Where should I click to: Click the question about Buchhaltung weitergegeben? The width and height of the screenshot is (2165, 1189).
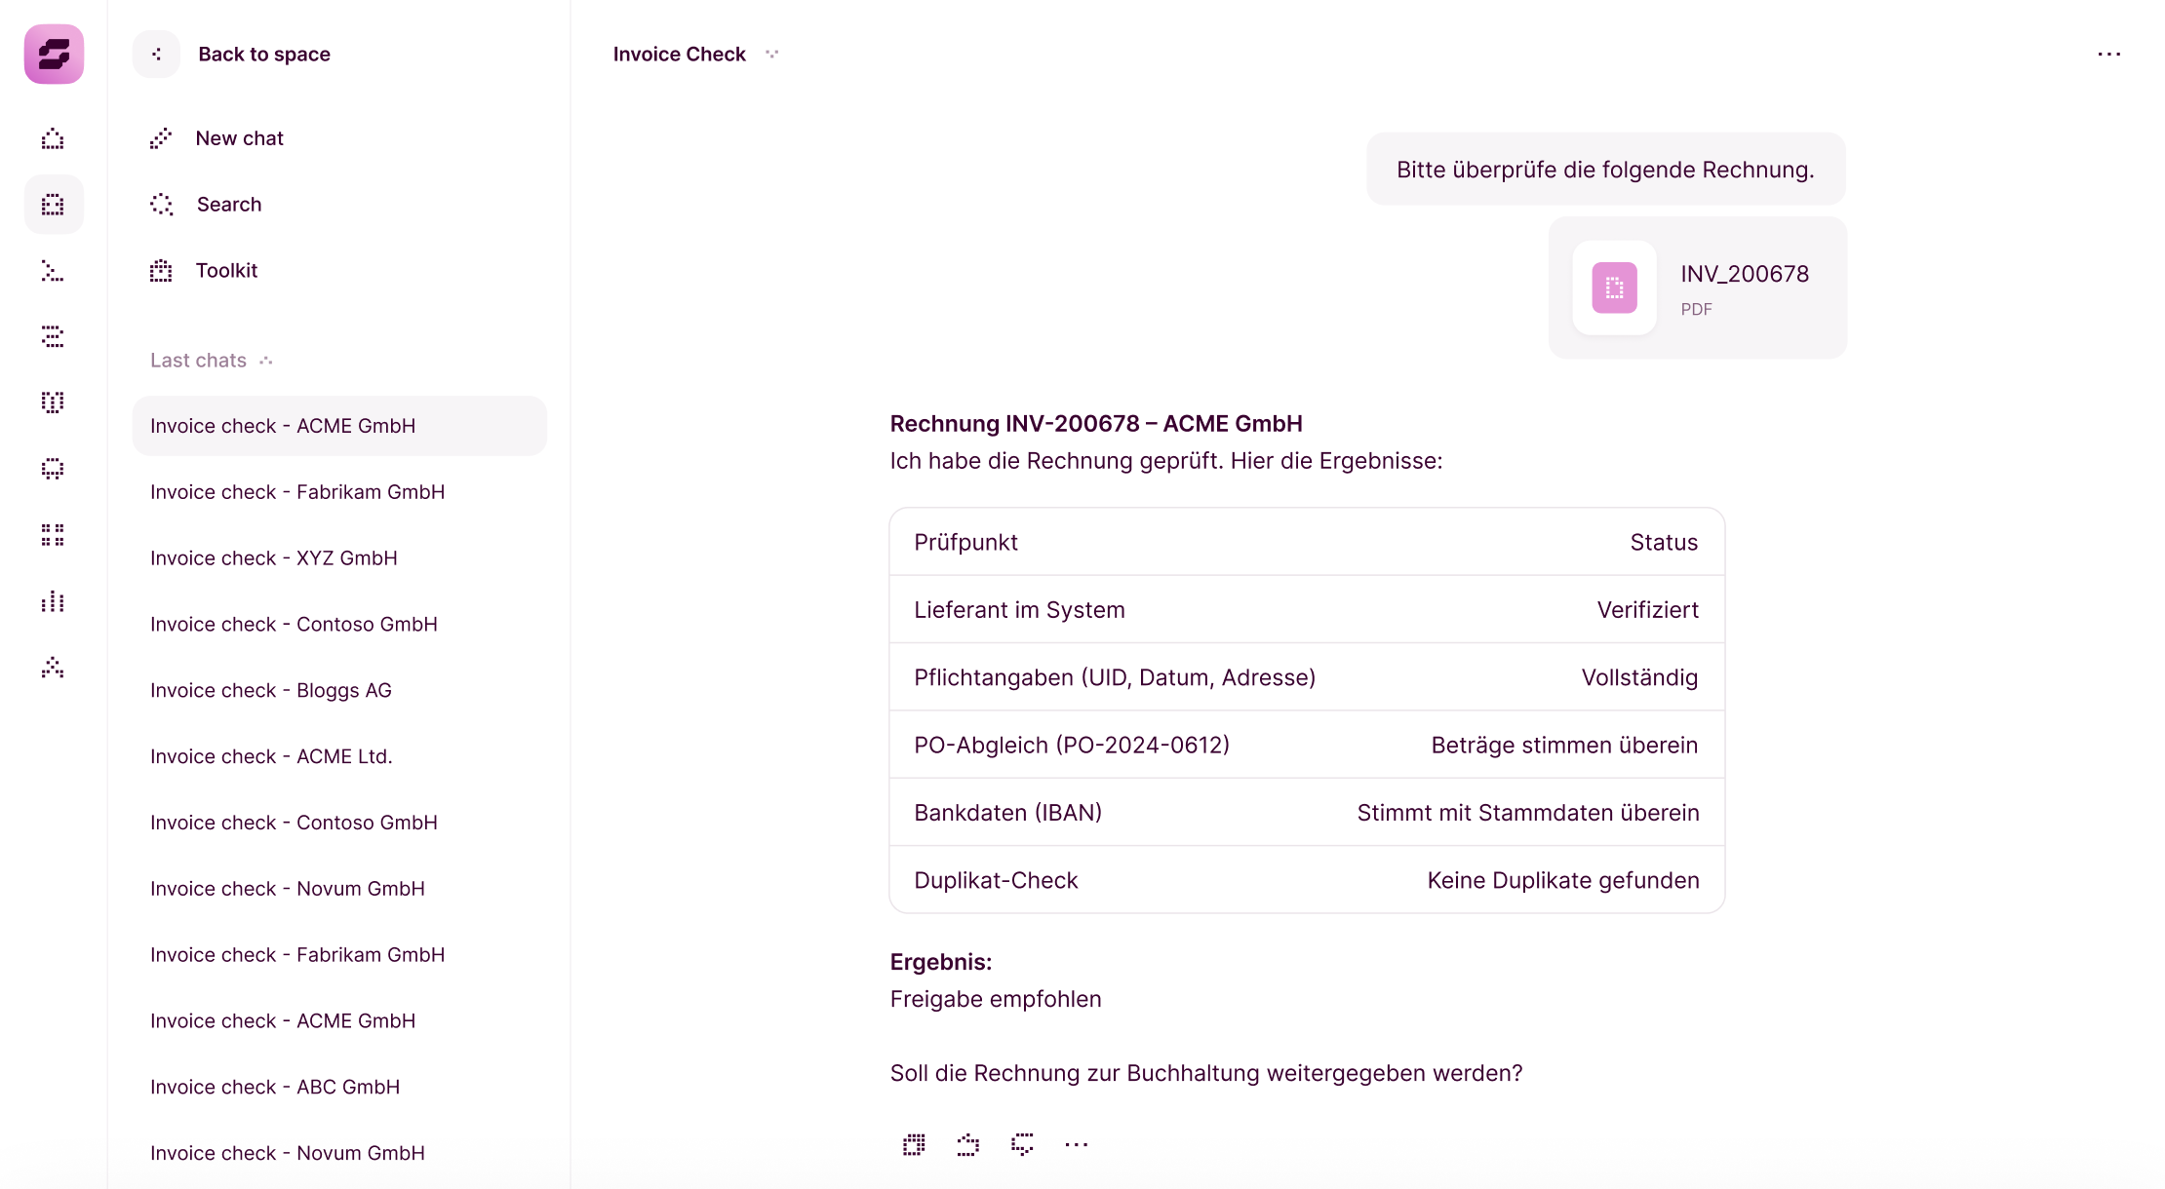pyautogui.click(x=1206, y=1073)
